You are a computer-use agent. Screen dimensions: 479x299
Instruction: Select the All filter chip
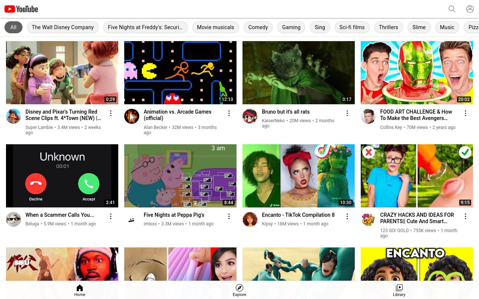(x=13, y=27)
